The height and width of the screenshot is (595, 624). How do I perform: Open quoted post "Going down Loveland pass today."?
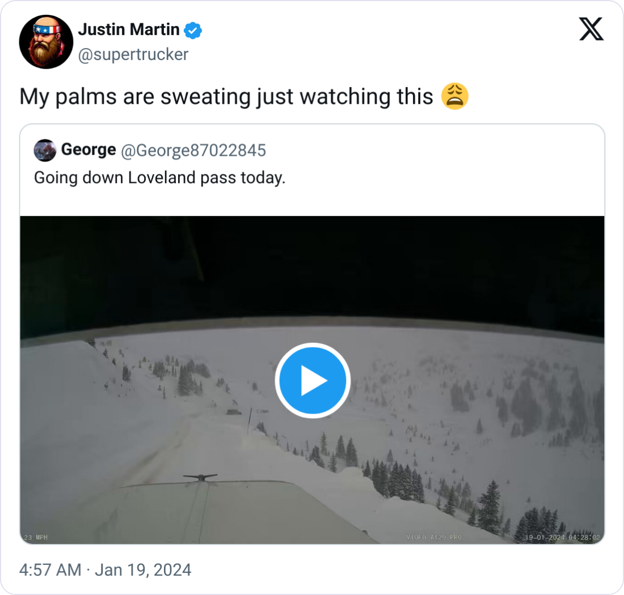click(159, 177)
